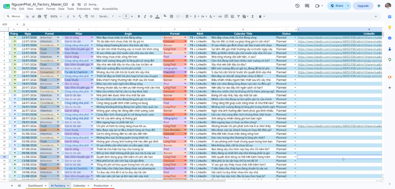This screenshot has height=189, width=395.
Task: Click the Increase font size plus
Action: point(132,17)
